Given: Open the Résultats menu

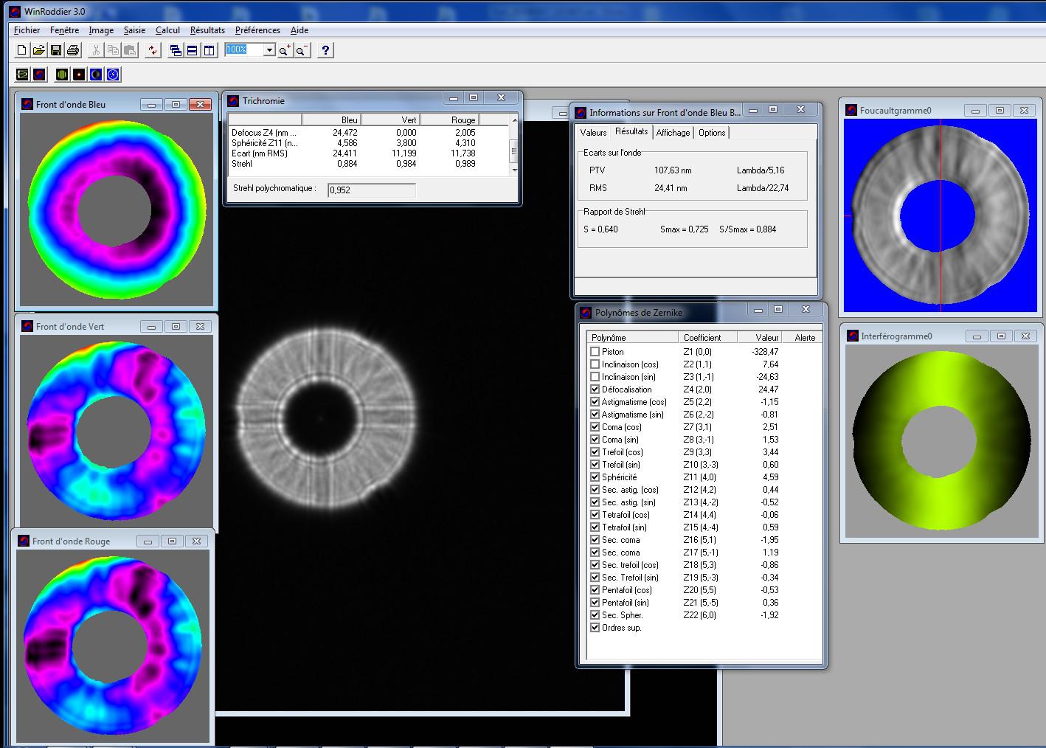Looking at the screenshot, I should pyautogui.click(x=207, y=30).
